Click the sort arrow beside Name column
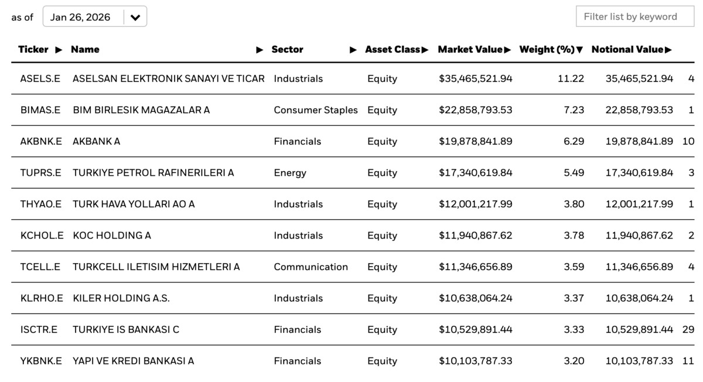 (x=260, y=50)
